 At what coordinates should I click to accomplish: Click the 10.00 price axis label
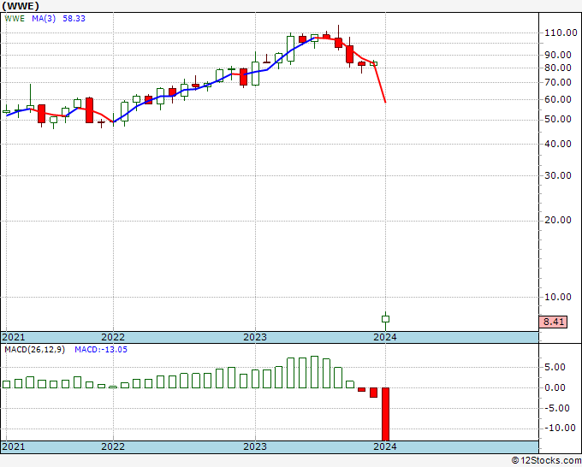coord(557,297)
